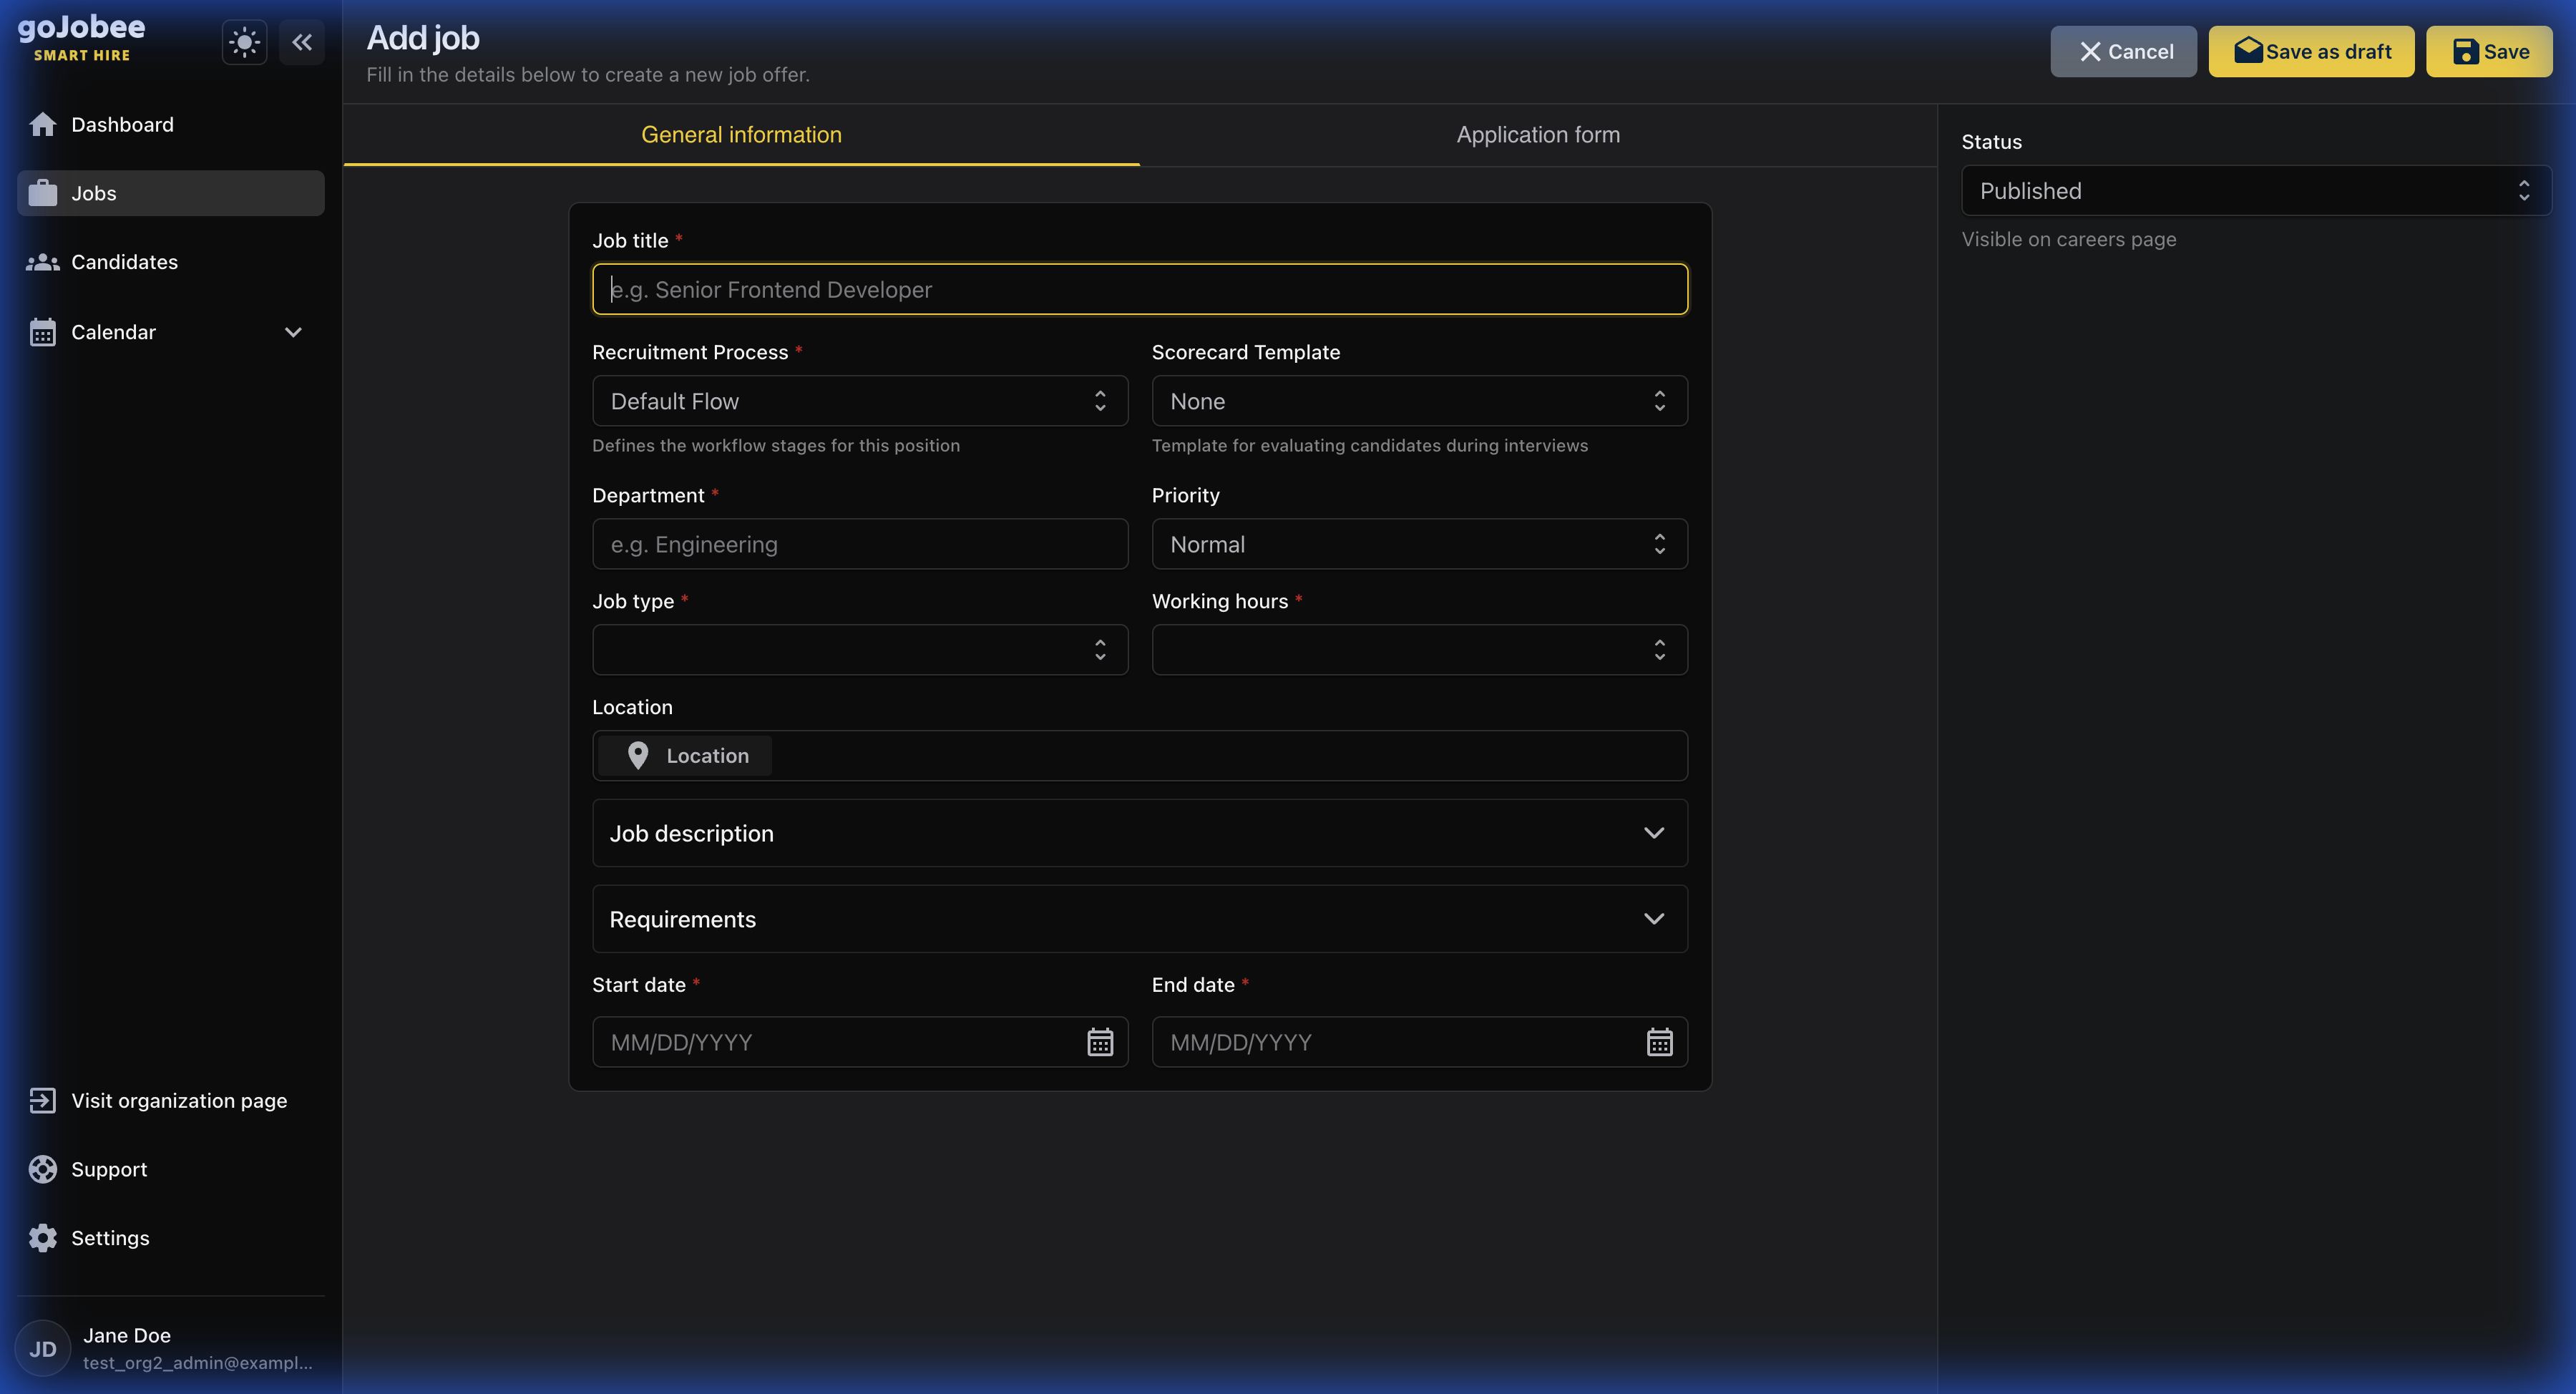This screenshot has height=1394, width=2576.
Task: Click the Candidates people icon
Action: pyautogui.click(x=43, y=262)
